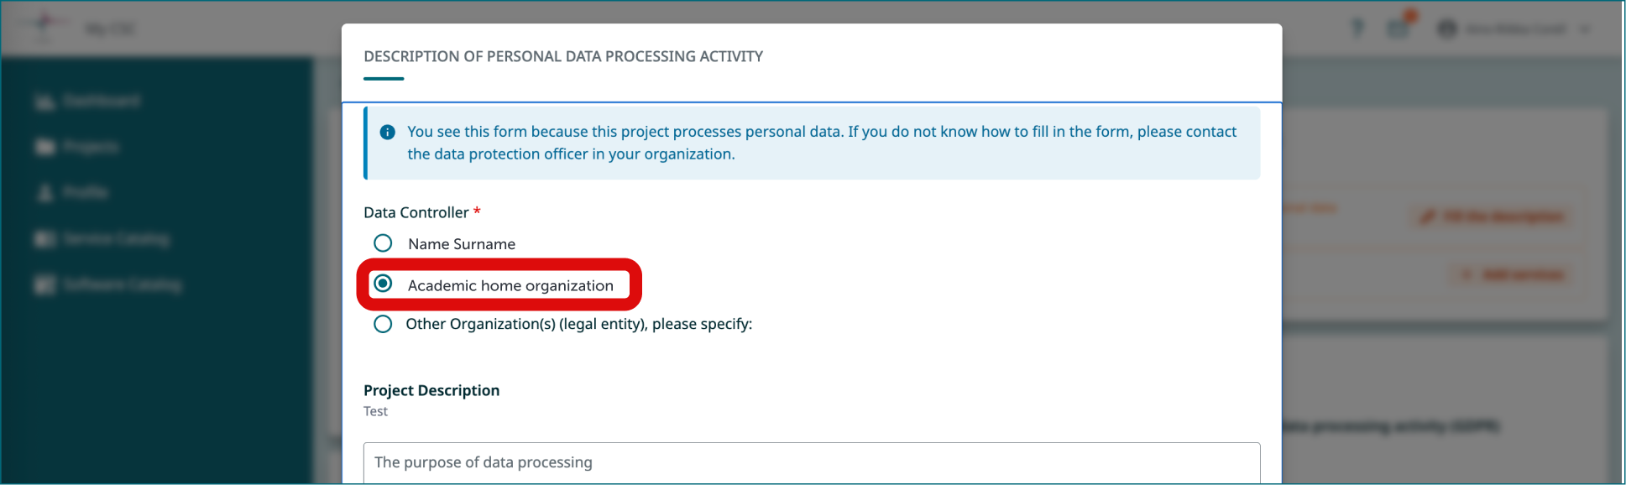Open the Service Catalog icon

pos(44,238)
